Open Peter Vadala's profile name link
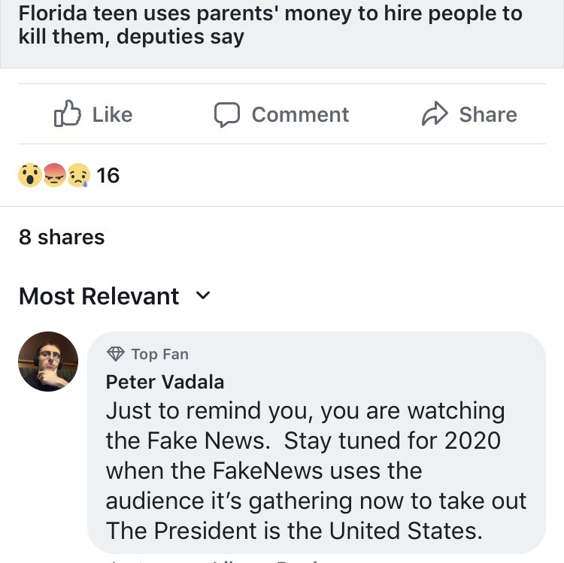The height and width of the screenshot is (563, 564). click(x=165, y=382)
